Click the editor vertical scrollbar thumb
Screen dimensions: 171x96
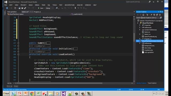(134, 37)
